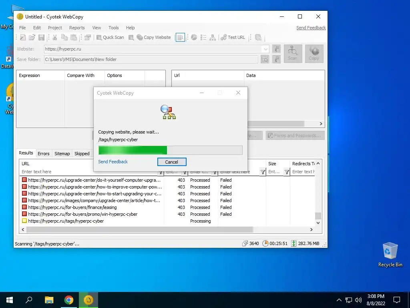Cancel the website copy operation

(x=172, y=162)
